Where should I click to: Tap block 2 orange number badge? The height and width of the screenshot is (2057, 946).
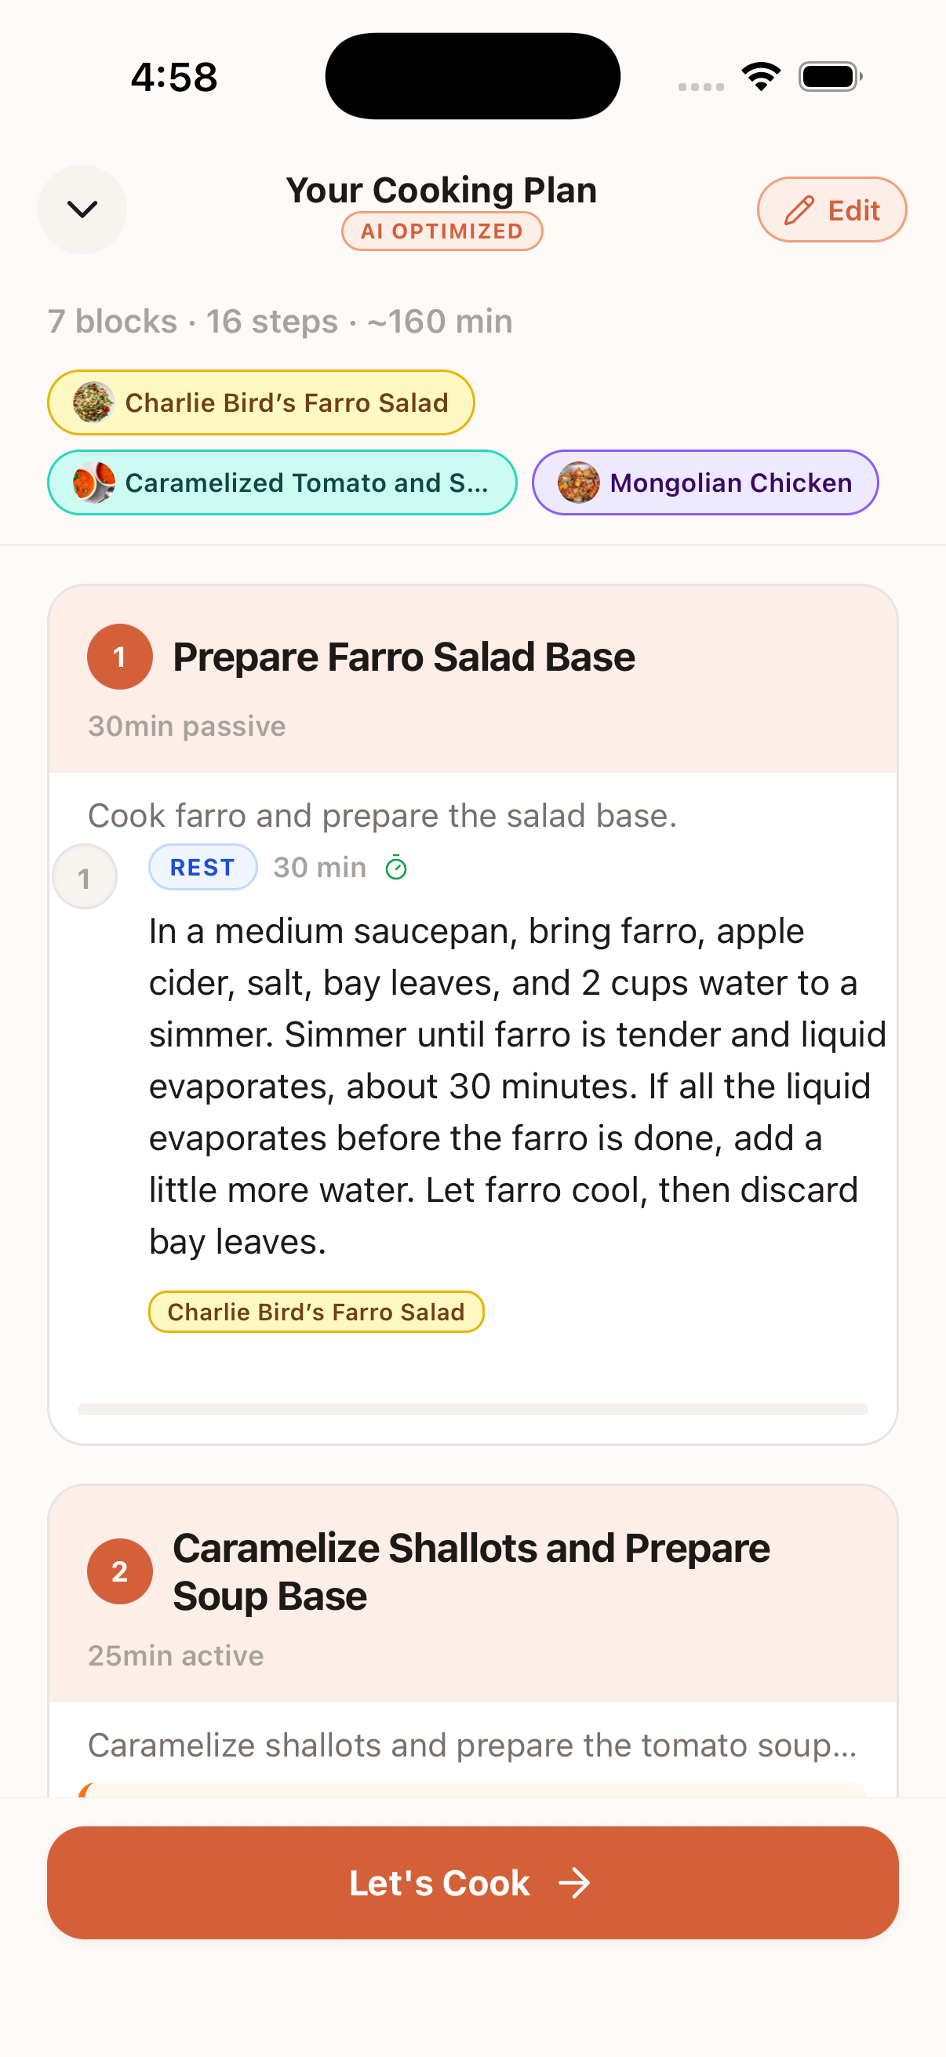point(120,1571)
